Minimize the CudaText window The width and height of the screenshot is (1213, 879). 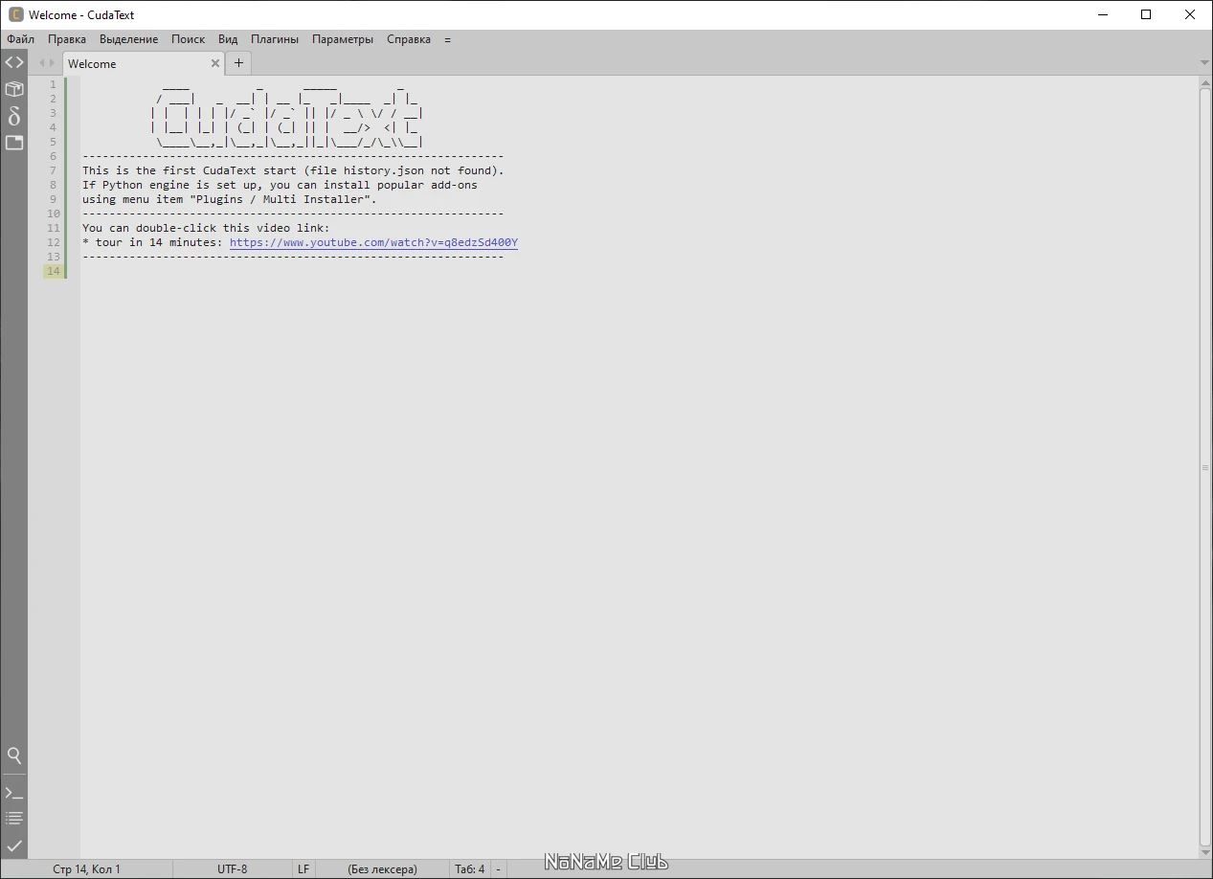click(x=1102, y=14)
